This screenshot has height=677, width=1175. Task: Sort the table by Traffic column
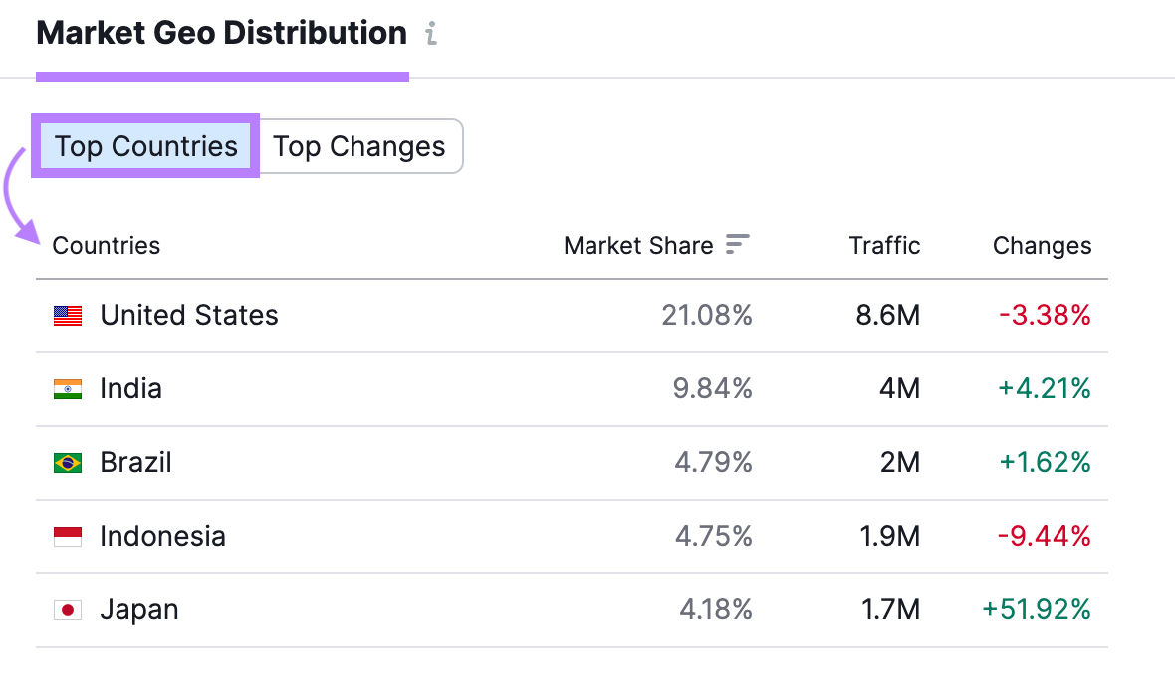coord(884,245)
